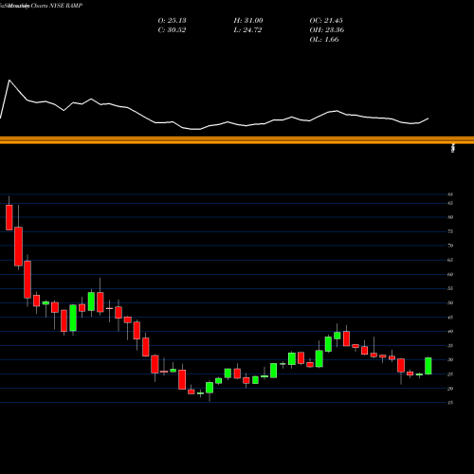Select the open value 'O: 25.13'
This screenshot has width=474, height=474.
[172, 21]
